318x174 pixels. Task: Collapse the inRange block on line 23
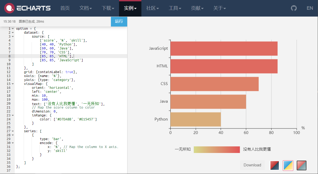click(x=13, y=115)
